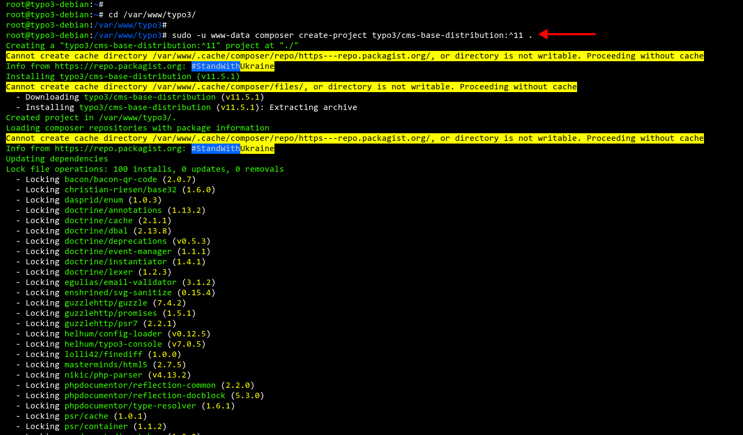Click the 'helhum/config-loader' package name
Viewport: 743px width, 435px height.
113,334
